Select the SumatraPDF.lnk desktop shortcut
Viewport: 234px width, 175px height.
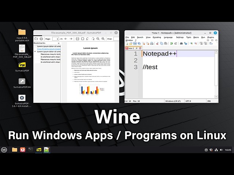22,83
